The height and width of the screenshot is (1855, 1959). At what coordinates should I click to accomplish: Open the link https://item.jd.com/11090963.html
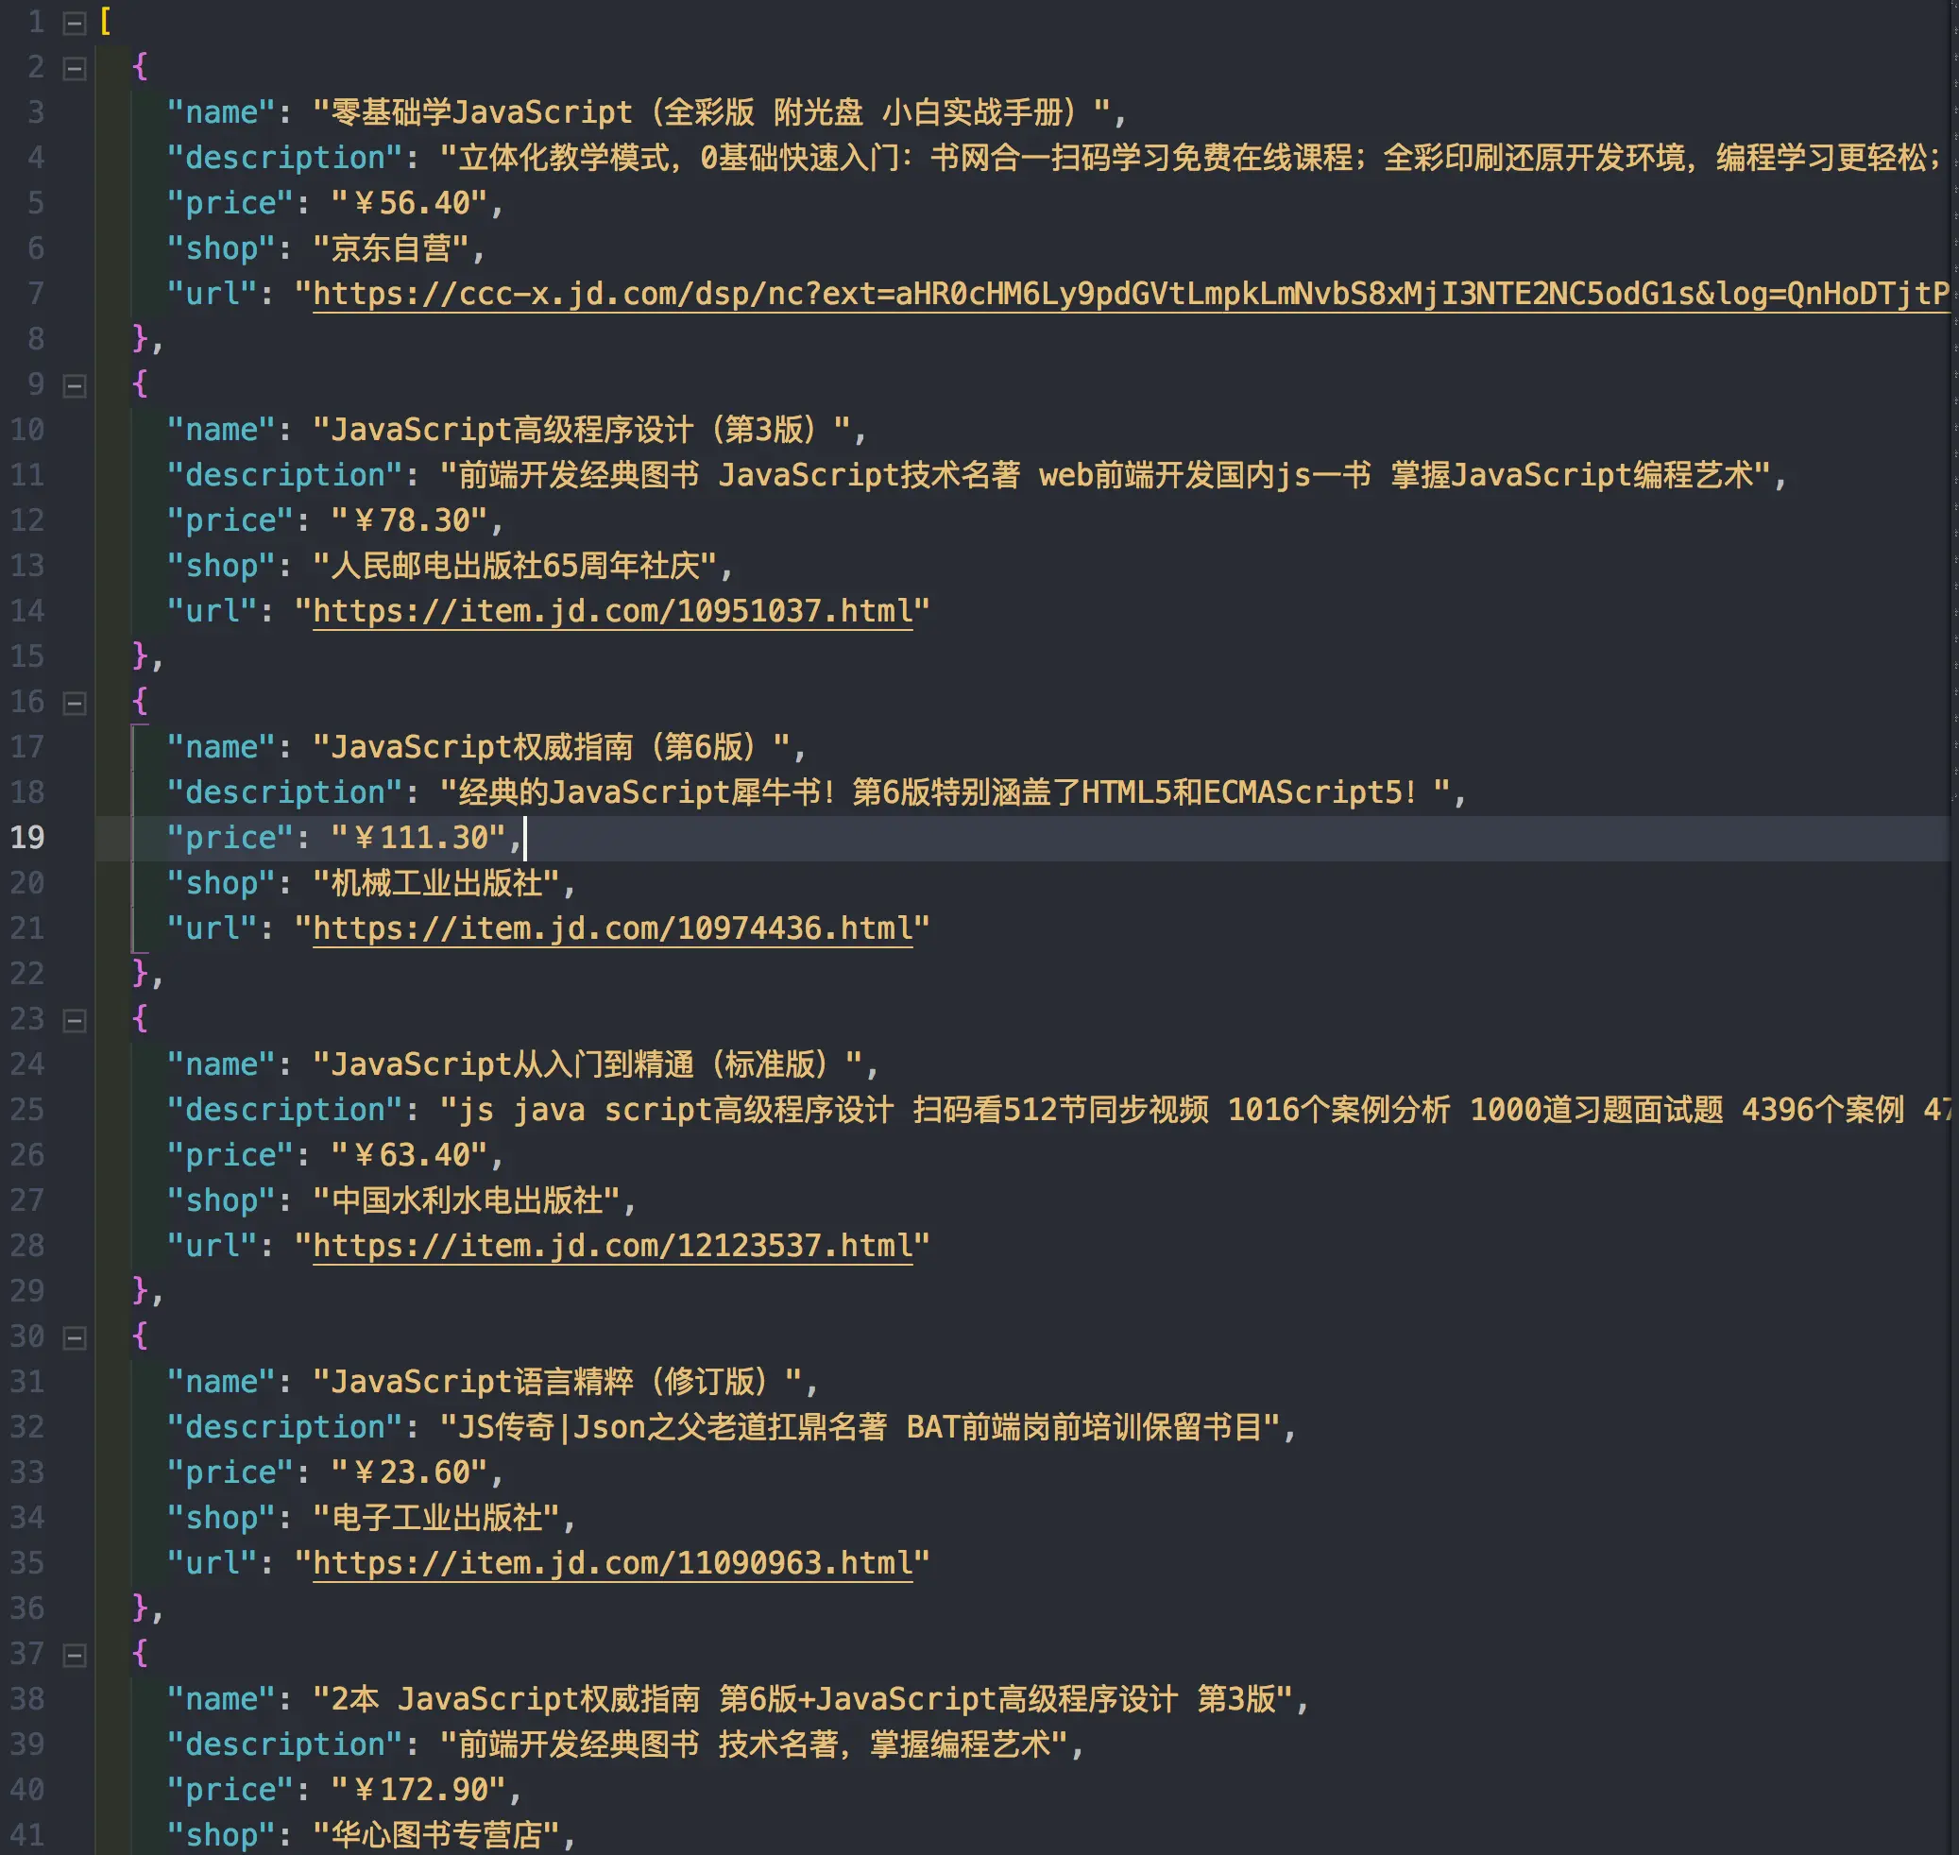613,1562
